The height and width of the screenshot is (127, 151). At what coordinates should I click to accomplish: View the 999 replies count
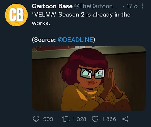point(48,119)
